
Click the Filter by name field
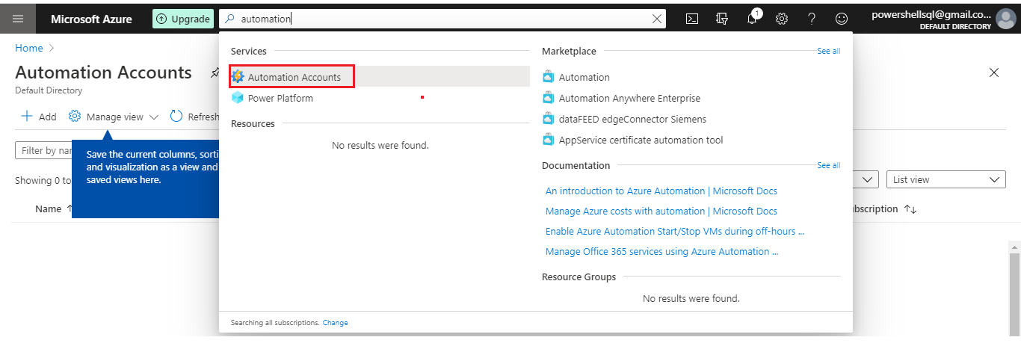[43, 150]
